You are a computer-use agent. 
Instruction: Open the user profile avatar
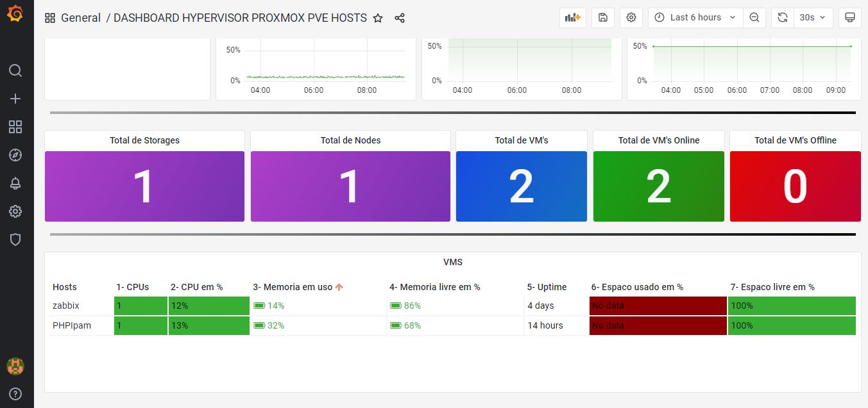[15, 366]
